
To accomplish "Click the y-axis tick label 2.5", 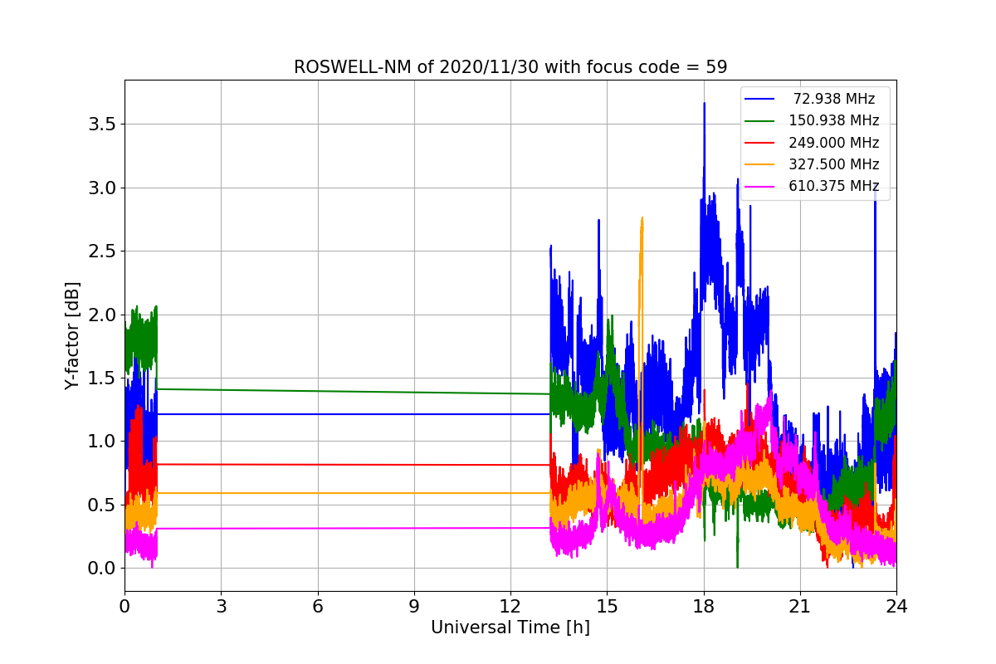I will coord(101,251).
